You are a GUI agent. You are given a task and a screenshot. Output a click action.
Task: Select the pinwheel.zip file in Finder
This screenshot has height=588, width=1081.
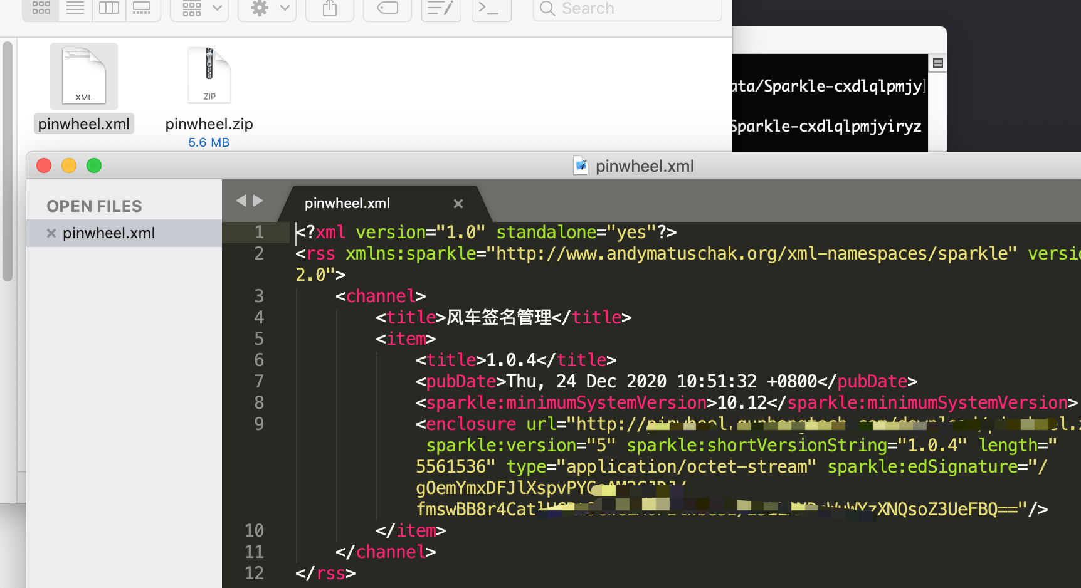click(209, 75)
